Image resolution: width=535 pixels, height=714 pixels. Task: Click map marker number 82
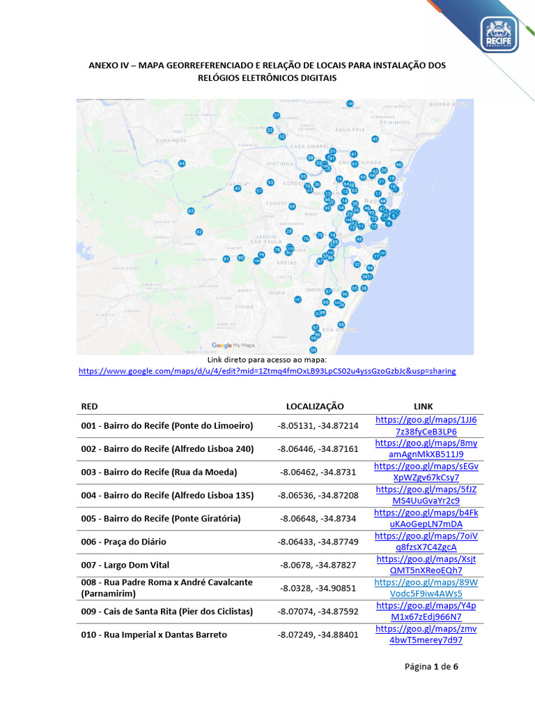[199, 231]
